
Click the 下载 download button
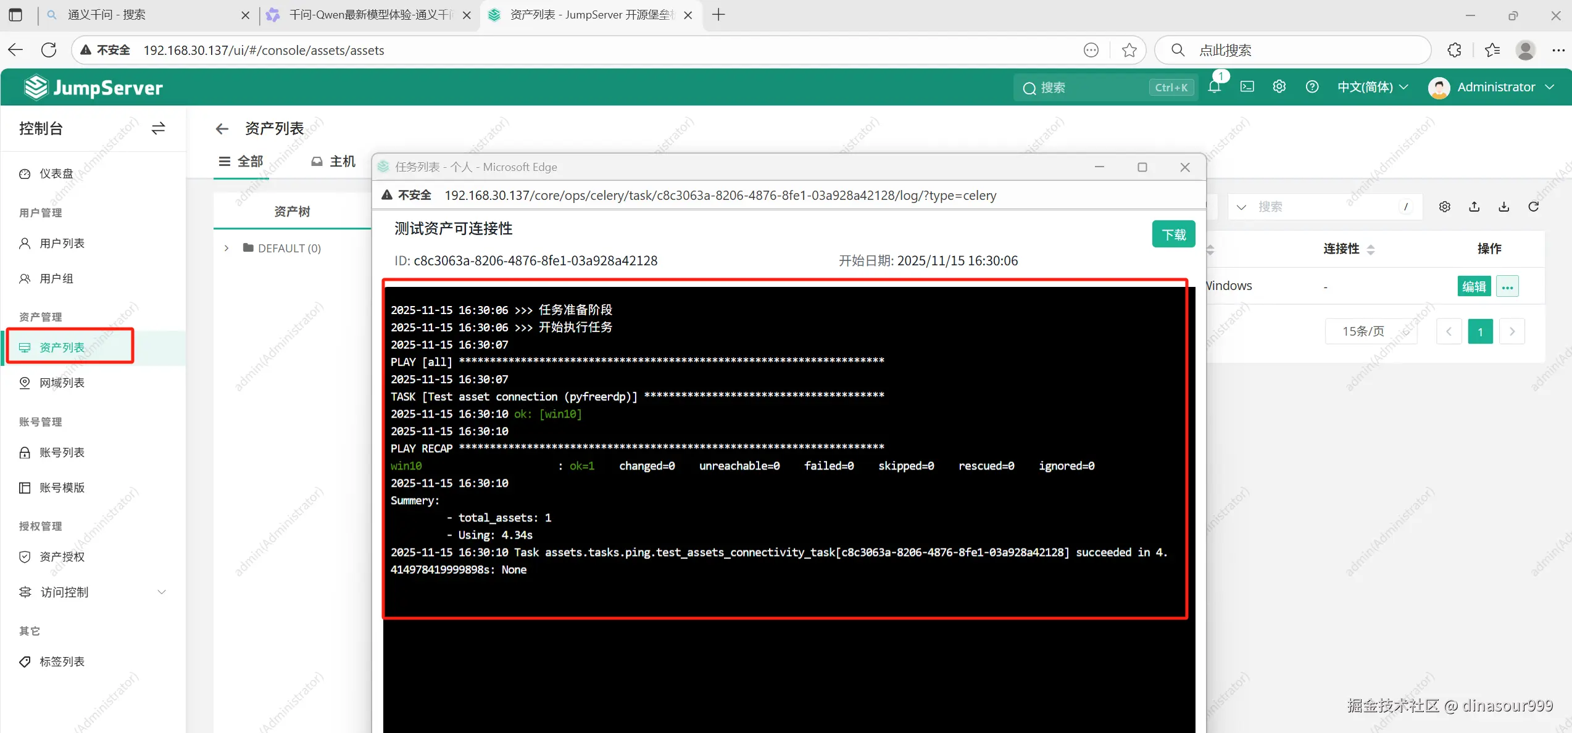pyautogui.click(x=1173, y=234)
